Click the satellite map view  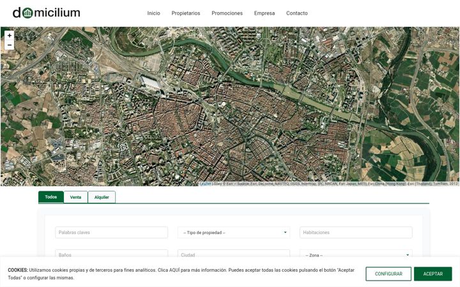tap(230, 107)
